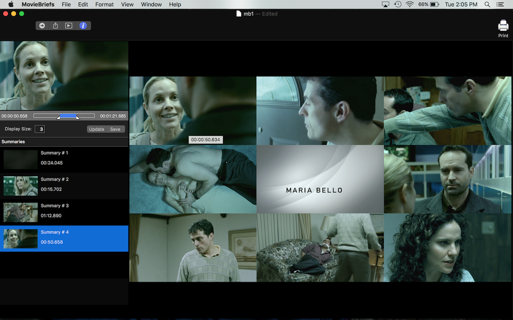Click the curly-haired woman frame
513x320 pixels.
click(x=448, y=248)
